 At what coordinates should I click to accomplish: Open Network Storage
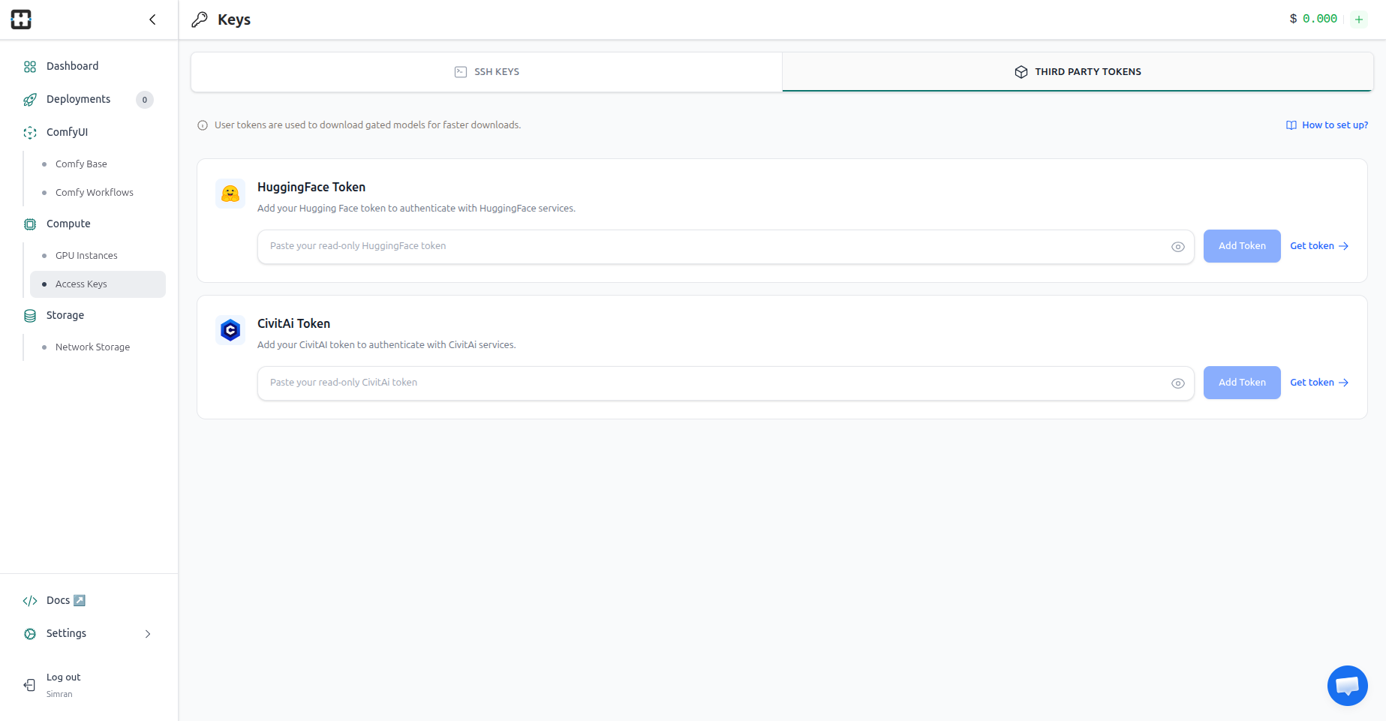tap(92, 347)
